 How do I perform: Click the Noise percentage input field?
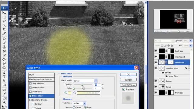97,88
